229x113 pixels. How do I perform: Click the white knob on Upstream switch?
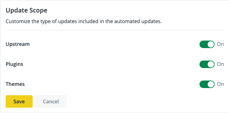coord(211,44)
